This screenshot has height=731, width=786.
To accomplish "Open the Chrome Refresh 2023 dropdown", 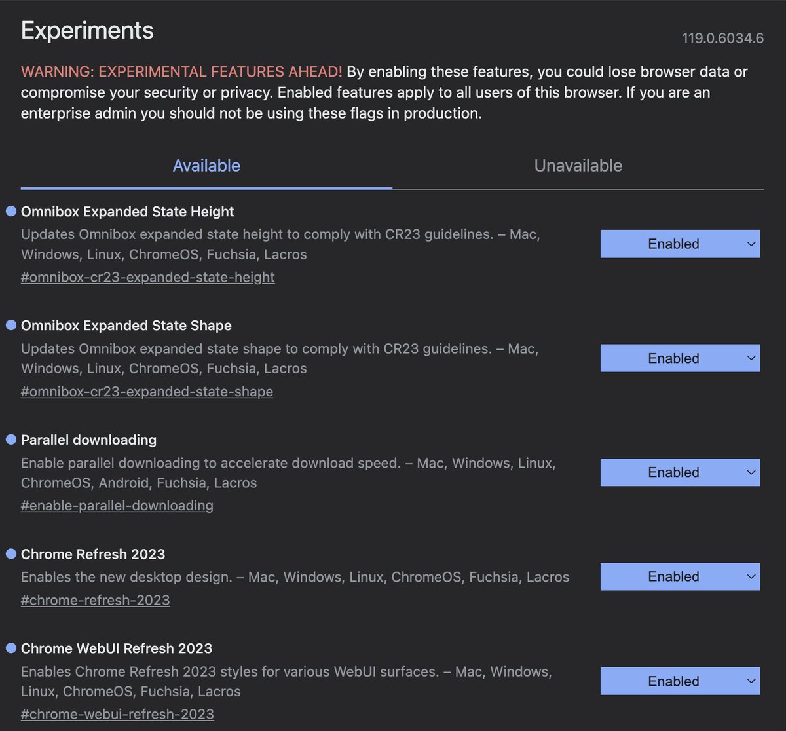I will point(680,576).
